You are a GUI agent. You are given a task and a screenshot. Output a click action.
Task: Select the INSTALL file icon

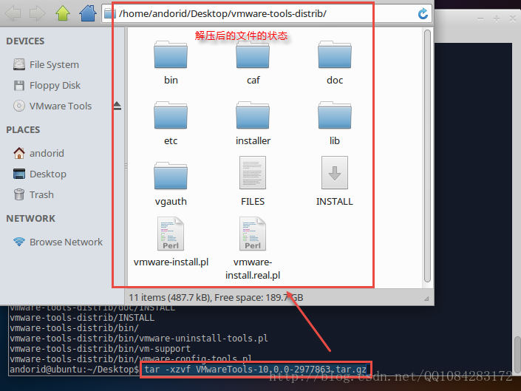[335, 173]
